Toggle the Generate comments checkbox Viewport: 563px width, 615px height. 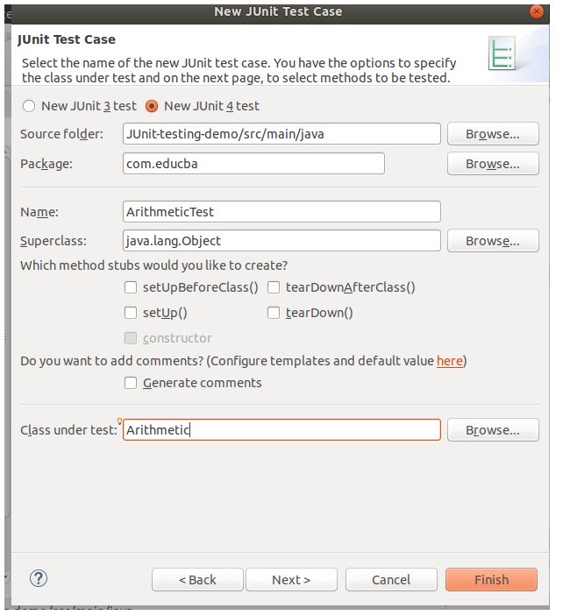coord(131,383)
